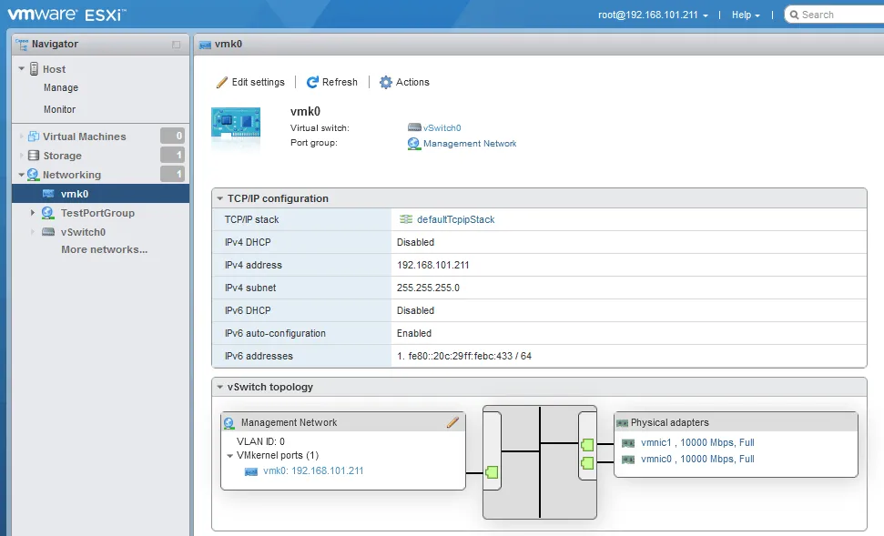Click the Search input field
Viewport: 884px width, 536px height.
838,15
